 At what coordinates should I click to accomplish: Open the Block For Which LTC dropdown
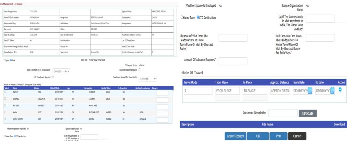[x=61, y=71]
